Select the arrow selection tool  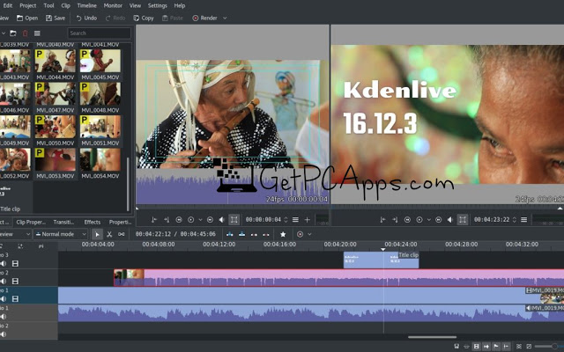pyautogui.click(x=97, y=234)
